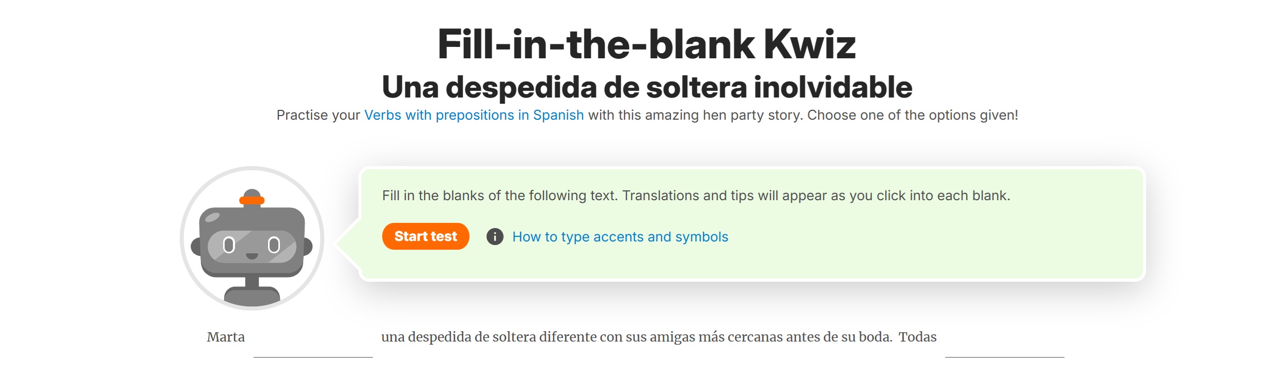
Task: Click the robot's neck stand base
Action: [252, 296]
